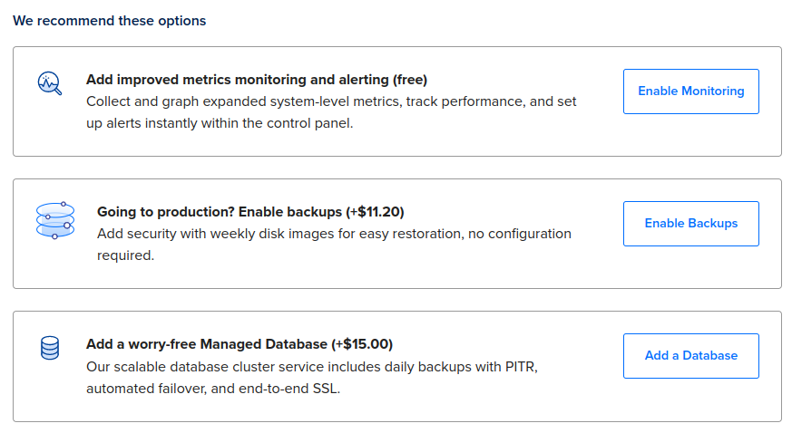Viewport: 792px width, 433px height.
Task: Click the '+$11.20' backups price
Action: tap(375, 212)
